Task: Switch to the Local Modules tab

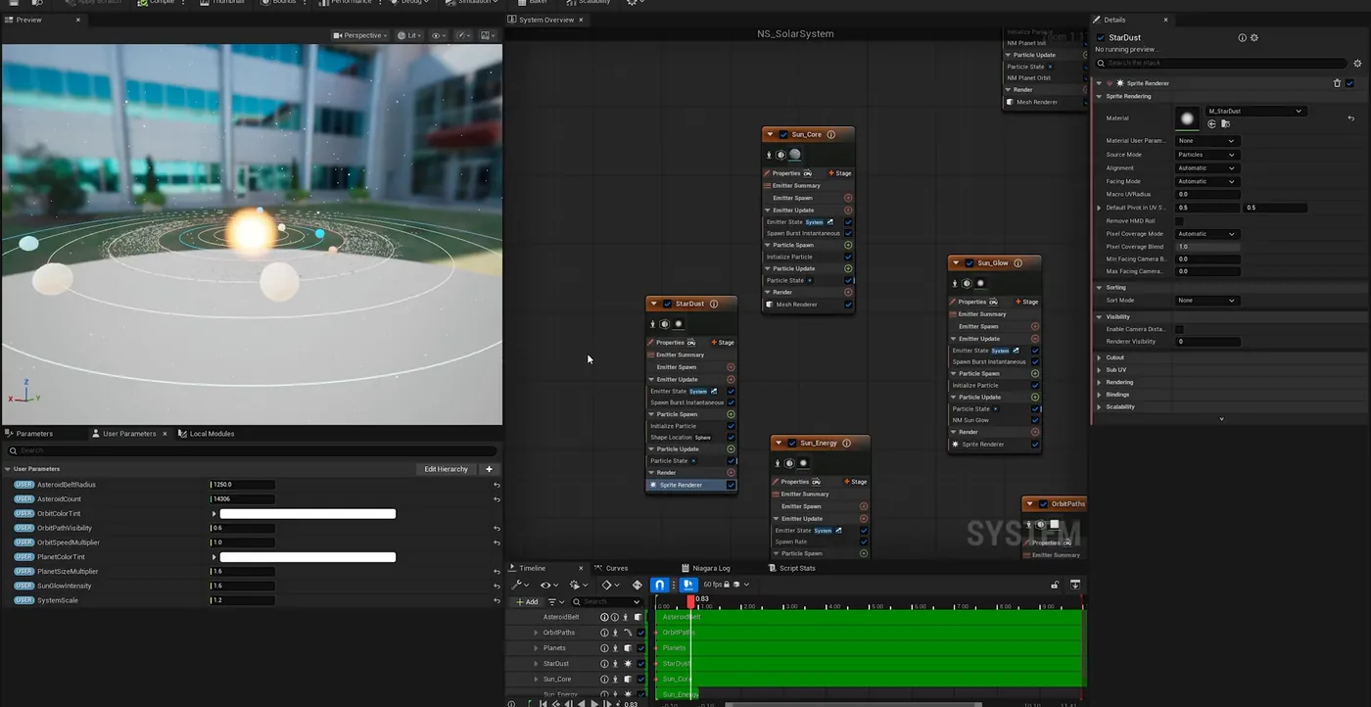Action: click(212, 434)
